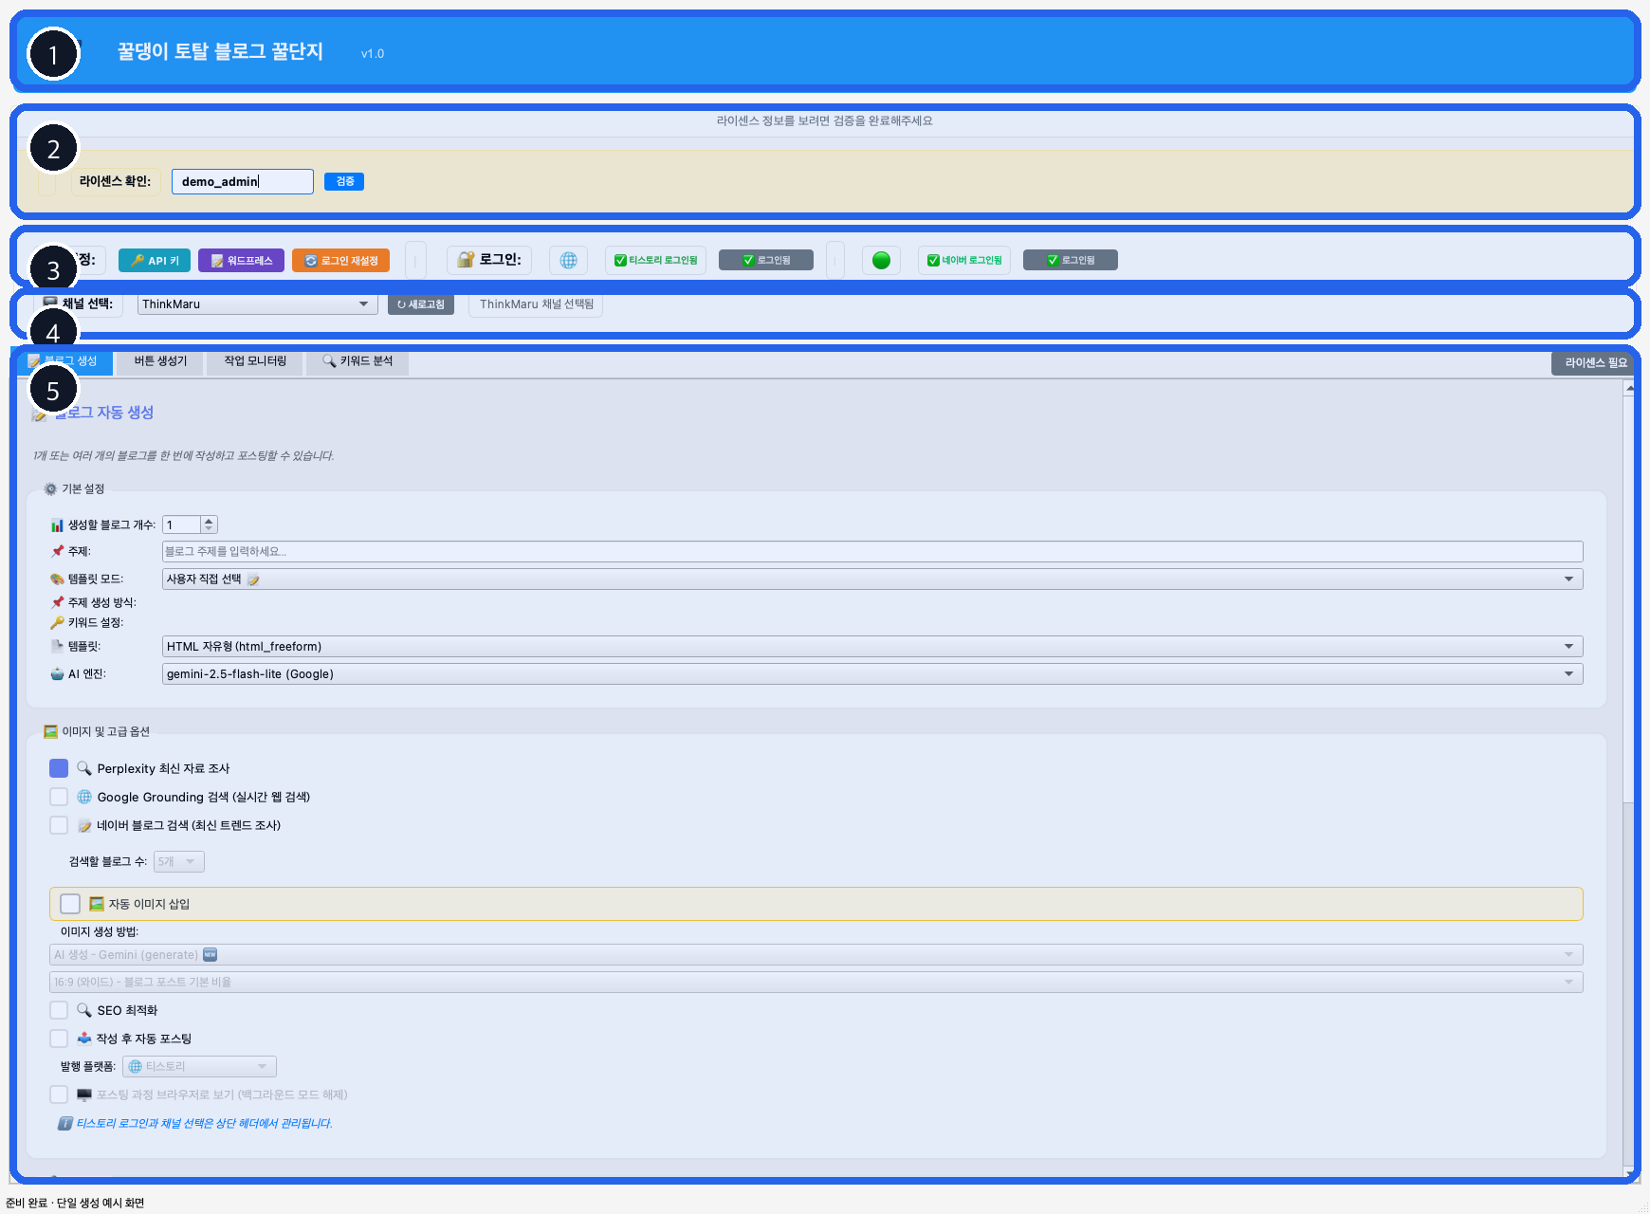Check the 자동 이미지 삽입 option
The image size is (1650, 1214).
[x=70, y=904]
